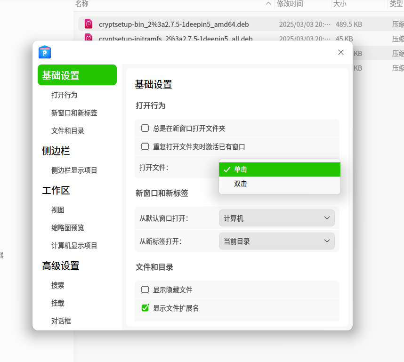
Task: Select 单击 in the open-file dropdown list
Action: 280,169
